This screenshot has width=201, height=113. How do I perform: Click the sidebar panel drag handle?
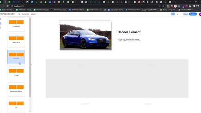31,64
